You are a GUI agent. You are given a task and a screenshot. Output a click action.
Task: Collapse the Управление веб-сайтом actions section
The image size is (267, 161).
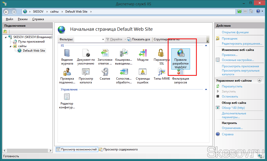coord(259,81)
